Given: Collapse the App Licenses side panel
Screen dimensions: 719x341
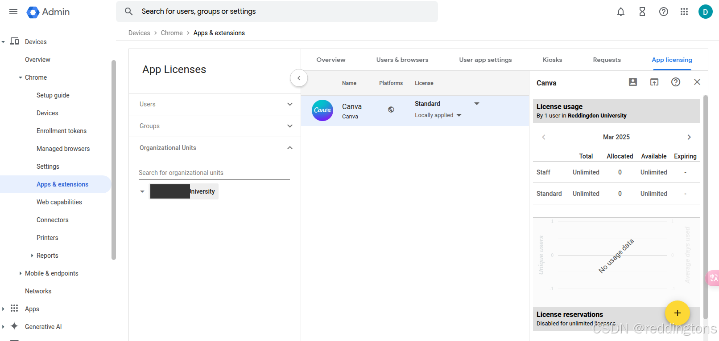Looking at the screenshot, I should point(299,78).
